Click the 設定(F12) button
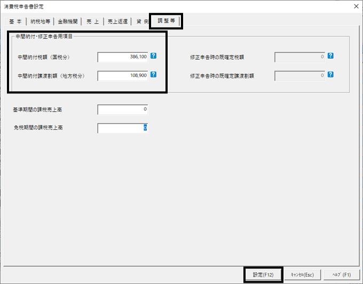 [x=263, y=275]
